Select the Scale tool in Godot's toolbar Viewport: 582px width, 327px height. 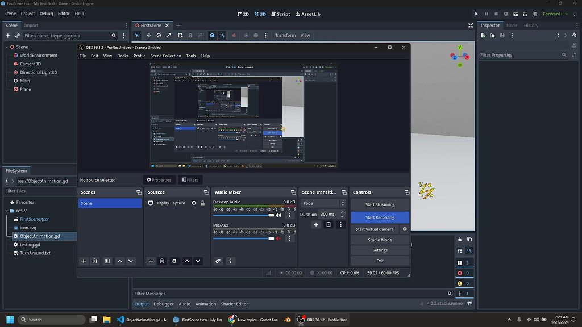tap(169, 35)
